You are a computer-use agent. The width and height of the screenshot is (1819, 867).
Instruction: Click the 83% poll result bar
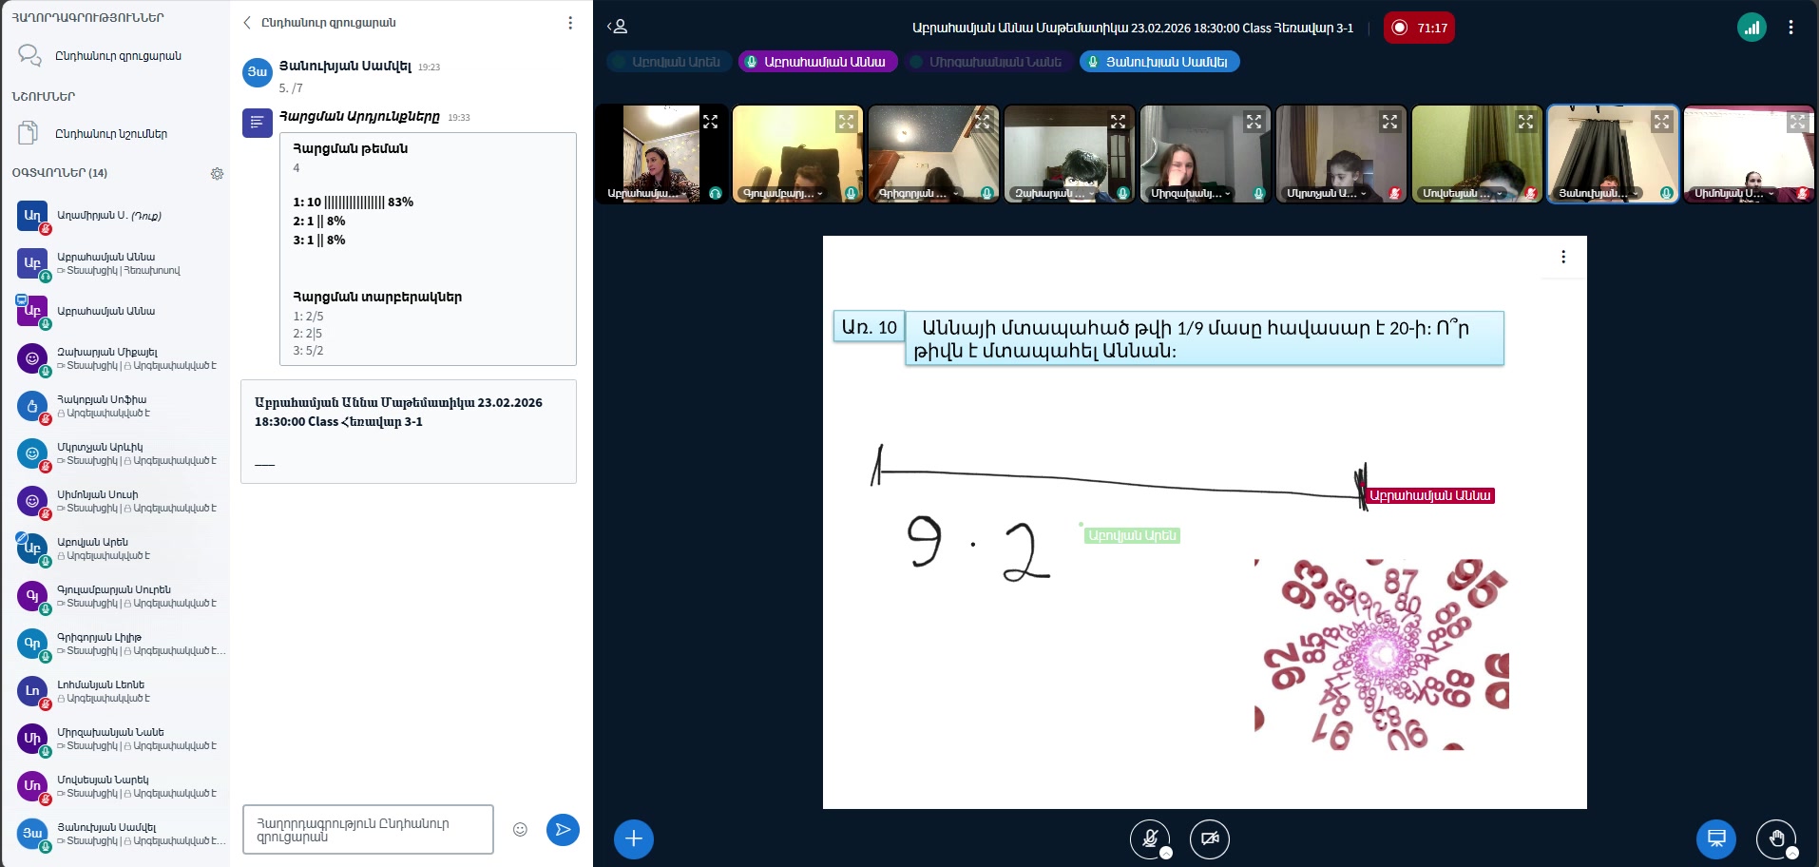pos(352,202)
